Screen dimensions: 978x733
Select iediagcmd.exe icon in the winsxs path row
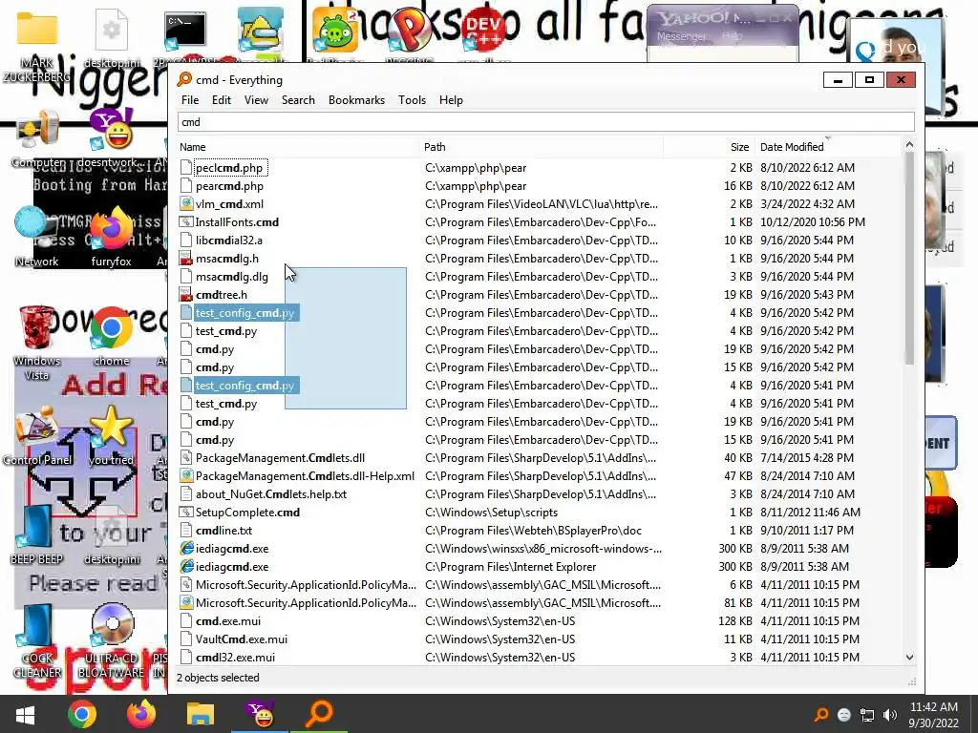coord(186,549)
